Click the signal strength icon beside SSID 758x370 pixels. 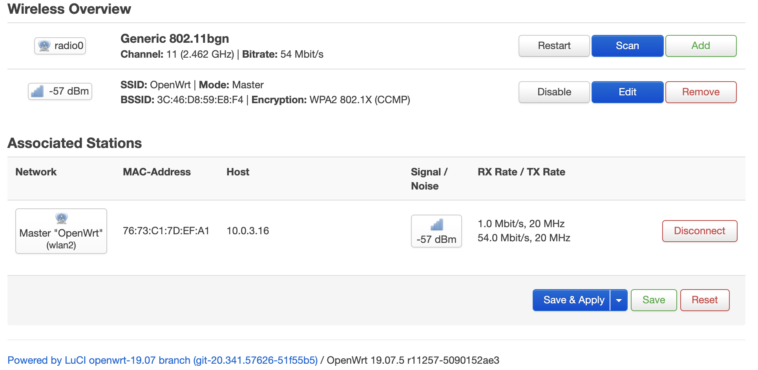click(37, 92)
